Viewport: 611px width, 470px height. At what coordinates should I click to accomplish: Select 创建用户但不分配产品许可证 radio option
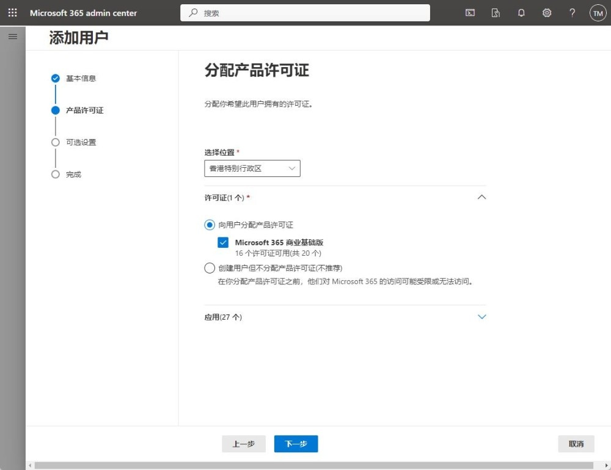coord(210,268)
